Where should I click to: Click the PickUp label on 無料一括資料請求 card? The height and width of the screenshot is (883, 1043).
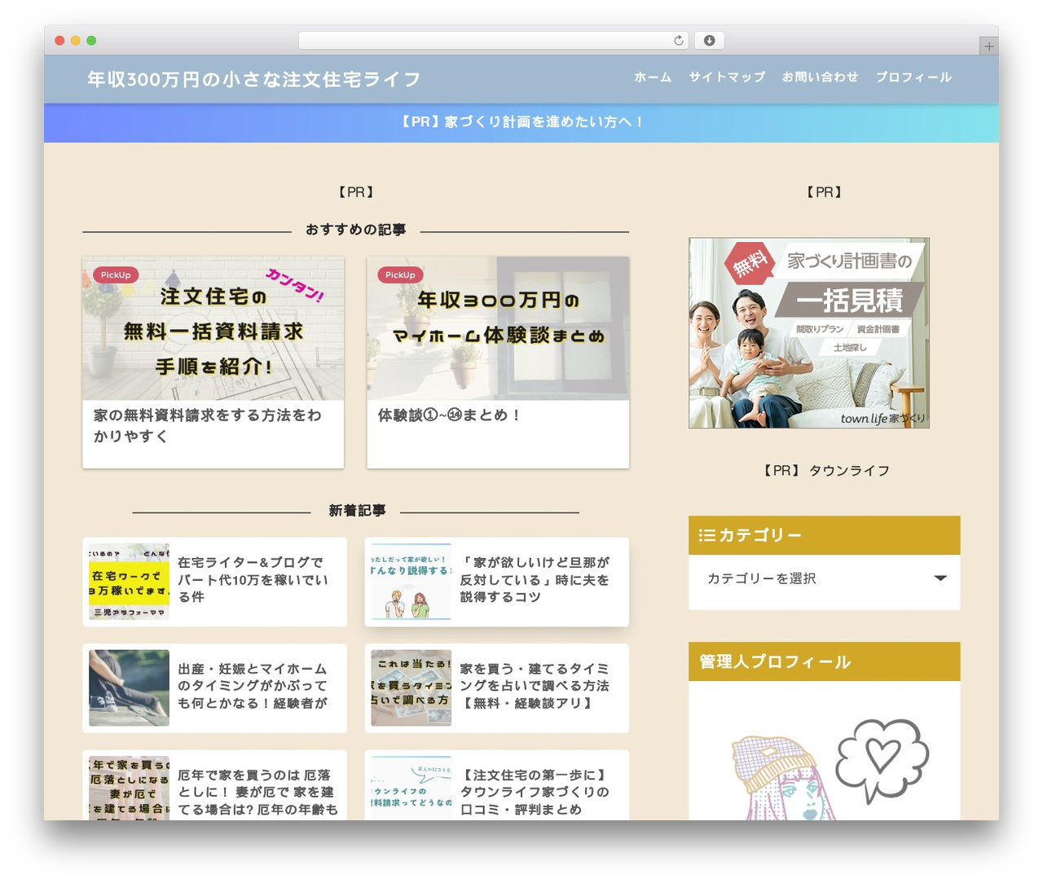point(116,275)
